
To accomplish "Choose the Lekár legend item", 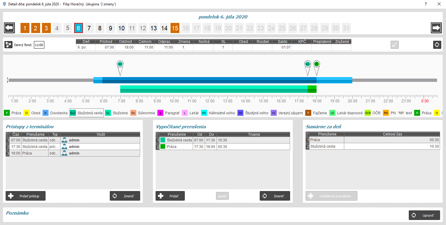I will click(190, 113).
